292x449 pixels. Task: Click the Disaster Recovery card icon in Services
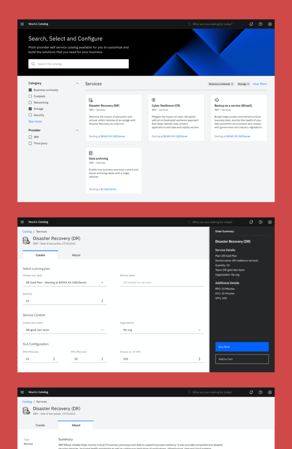91,100
